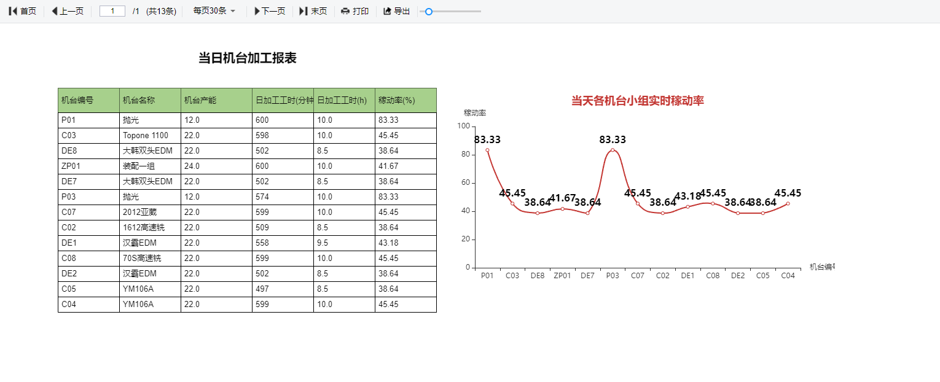
Task: Click the C02 cell in table
Action: point(89,228)
